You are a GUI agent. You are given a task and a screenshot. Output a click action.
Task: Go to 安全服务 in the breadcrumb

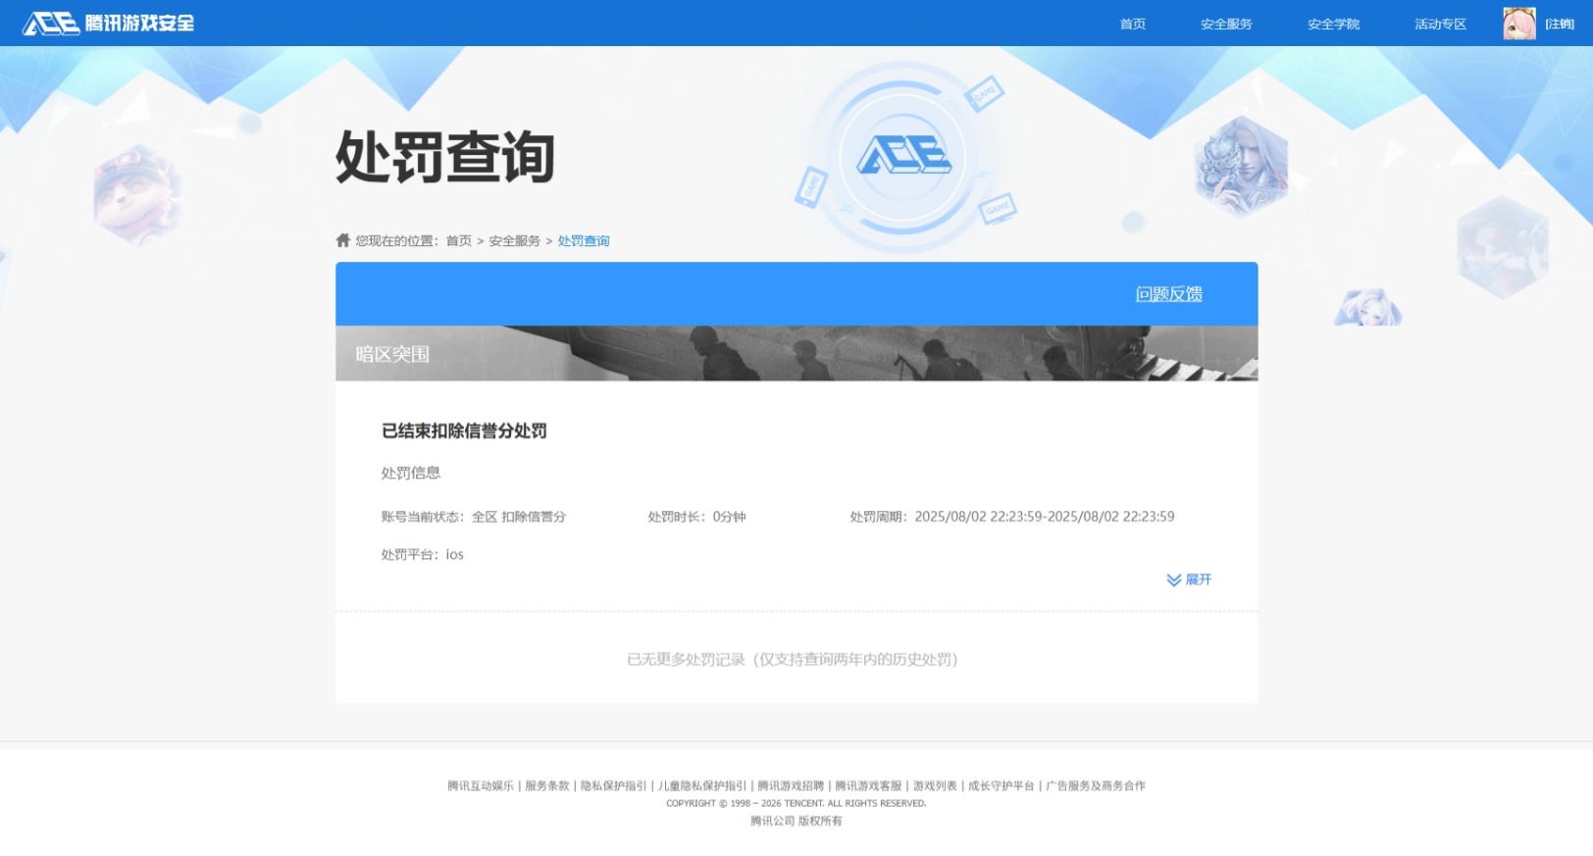point(515,241)
